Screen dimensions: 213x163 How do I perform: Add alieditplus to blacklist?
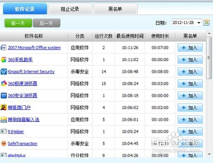coord(190,155)
